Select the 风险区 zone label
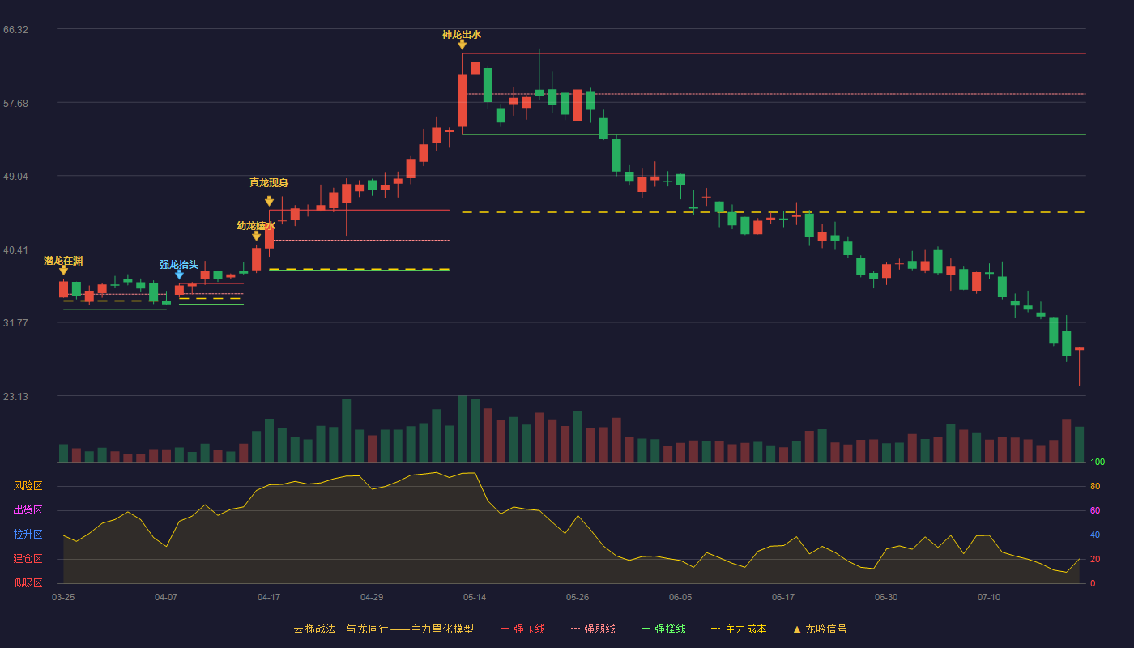Viewport: 1134px width, 648px height. [28, 486]
